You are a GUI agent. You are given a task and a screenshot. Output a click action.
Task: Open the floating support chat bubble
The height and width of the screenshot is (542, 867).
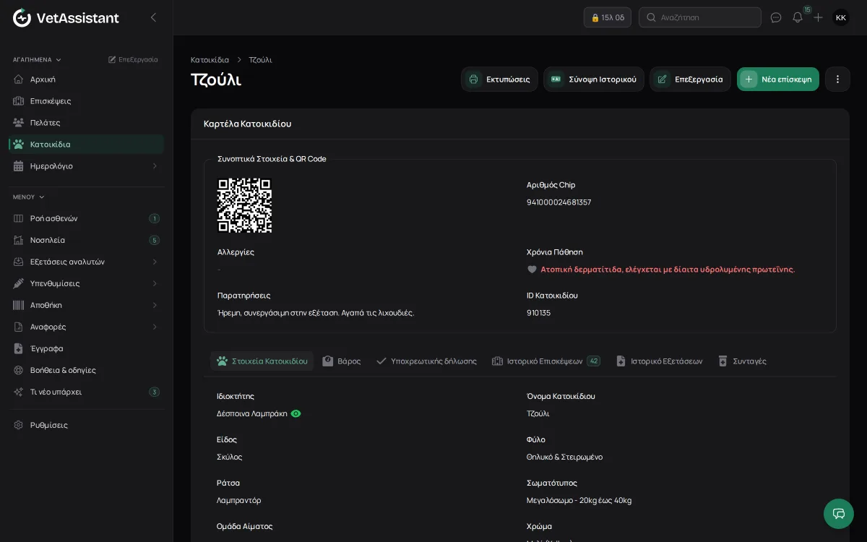839,514
